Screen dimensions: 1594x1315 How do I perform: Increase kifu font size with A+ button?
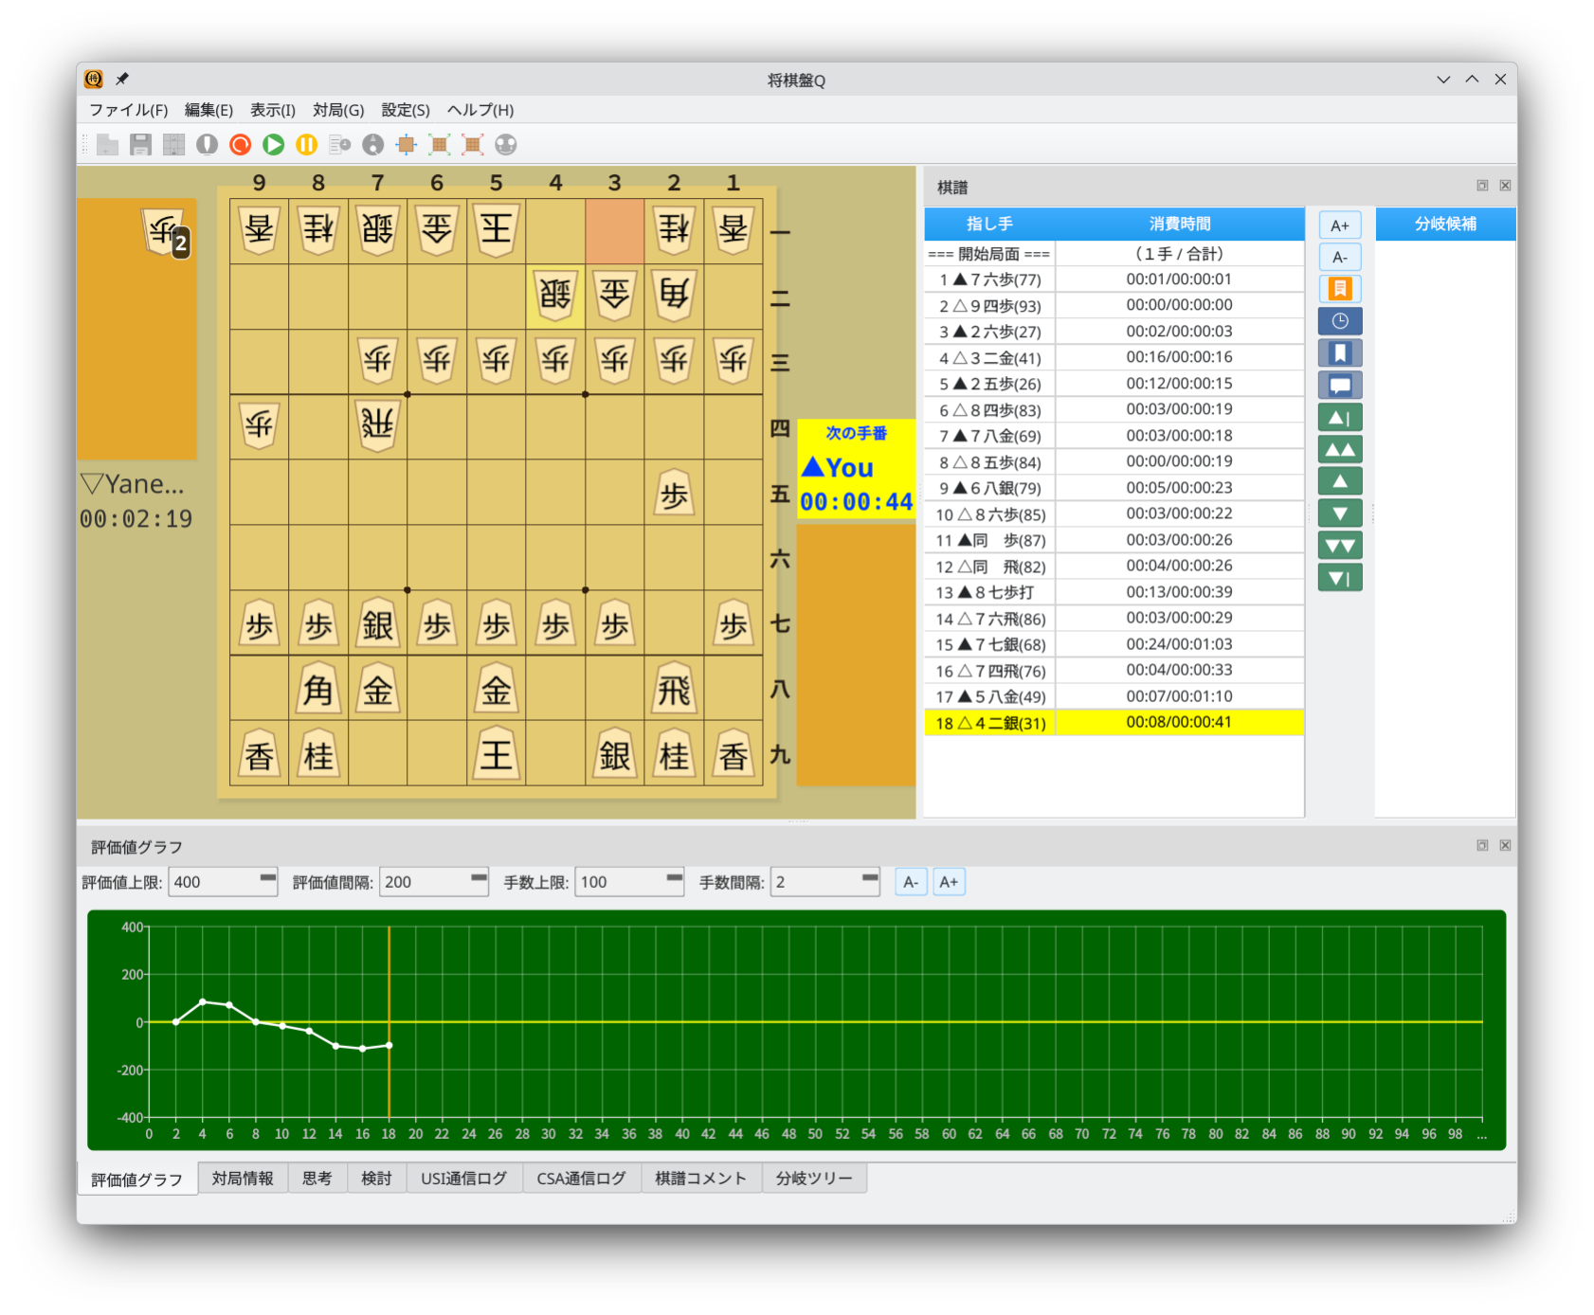point(1339,225)
